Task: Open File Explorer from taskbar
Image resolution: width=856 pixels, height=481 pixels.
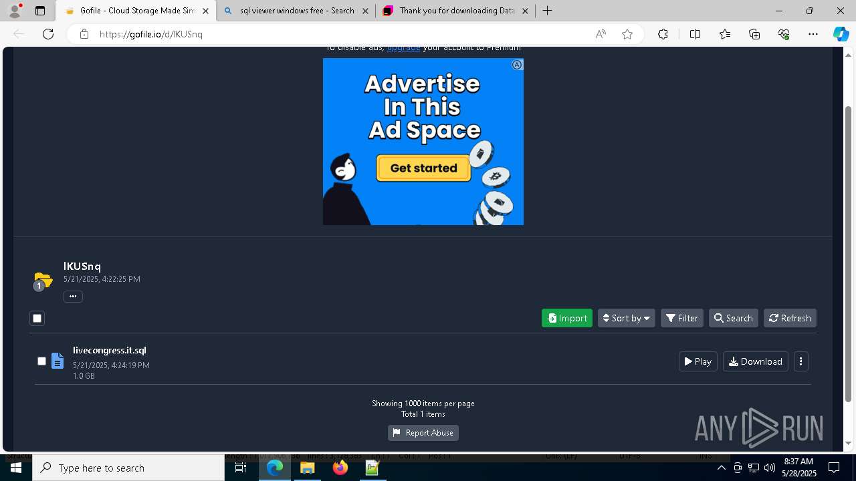Action: click(x=308, y=468)
